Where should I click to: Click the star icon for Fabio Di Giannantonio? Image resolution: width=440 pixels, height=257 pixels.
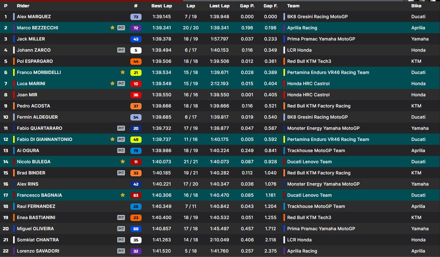(x=113, y=139)
